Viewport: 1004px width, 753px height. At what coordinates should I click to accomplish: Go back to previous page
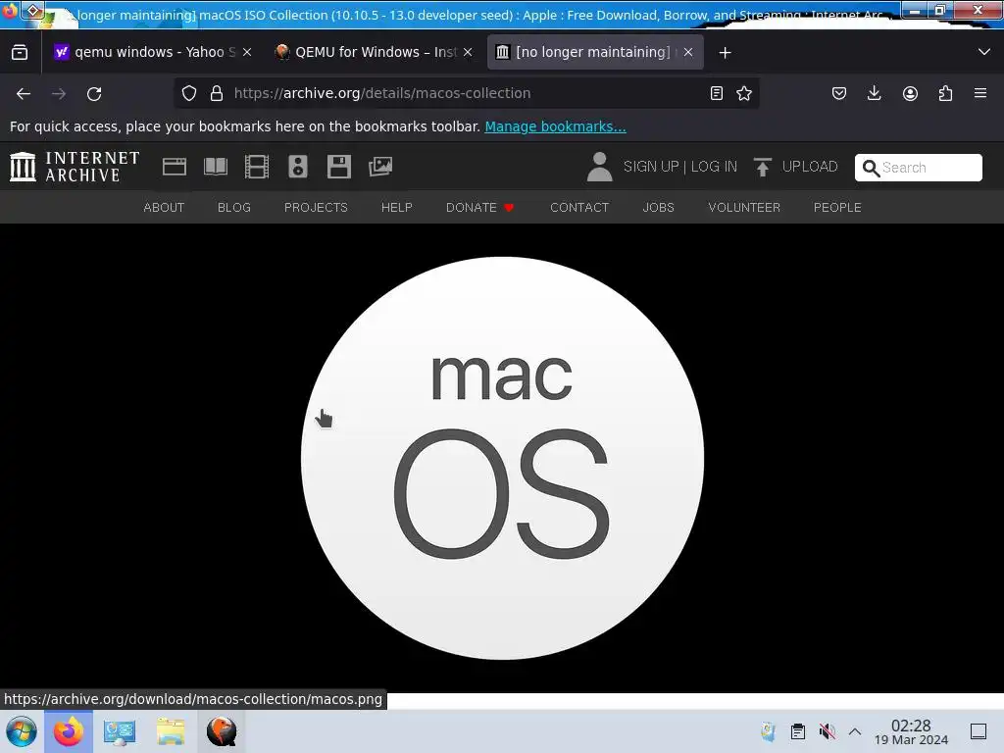tap(24, 93)
